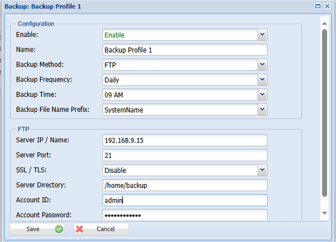
Task: Click the red X icon on Cancel
Action: 79,229
